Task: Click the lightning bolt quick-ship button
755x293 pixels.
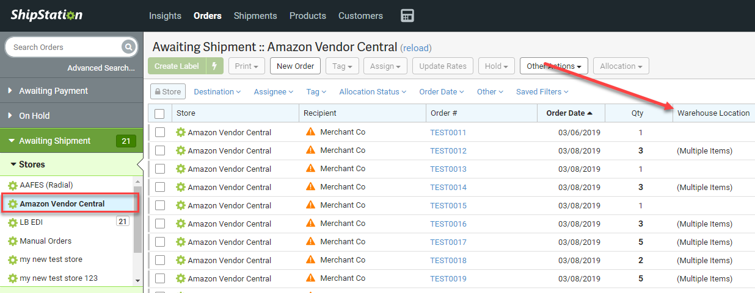Action: point(214,66)
